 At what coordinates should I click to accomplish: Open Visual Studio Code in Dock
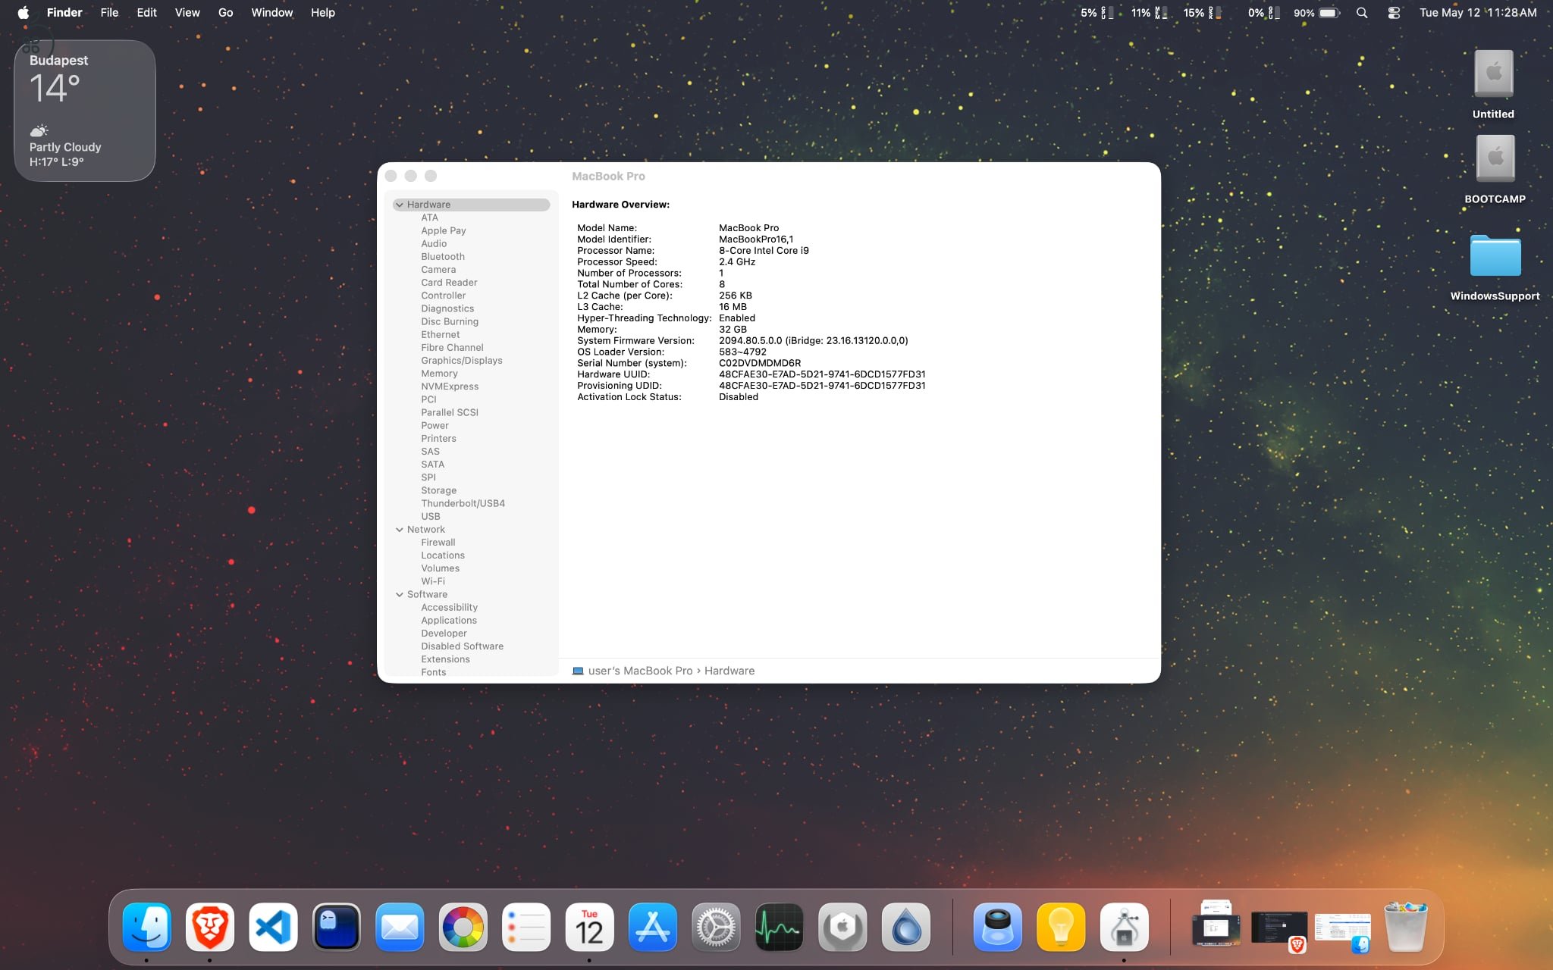coord(273,927)
